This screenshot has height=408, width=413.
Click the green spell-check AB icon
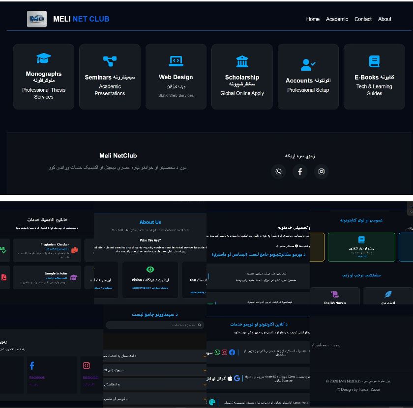coord(3,250)
